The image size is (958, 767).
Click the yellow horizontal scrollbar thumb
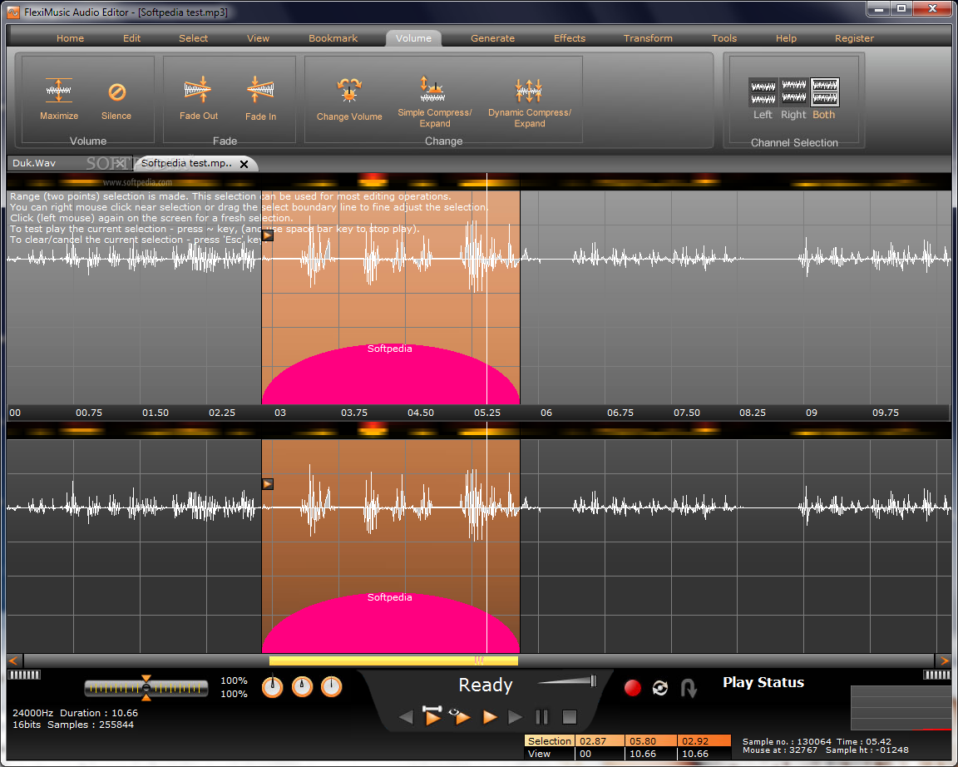(393, 661)
